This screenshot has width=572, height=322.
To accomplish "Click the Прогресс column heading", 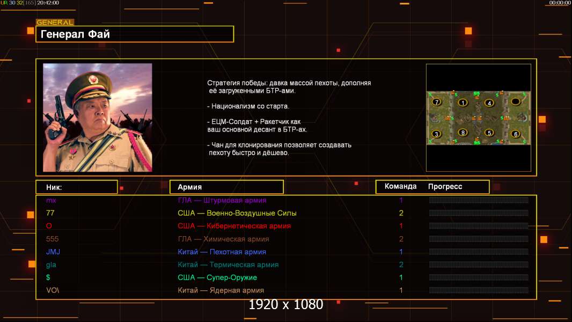I will tap(445, 187).
